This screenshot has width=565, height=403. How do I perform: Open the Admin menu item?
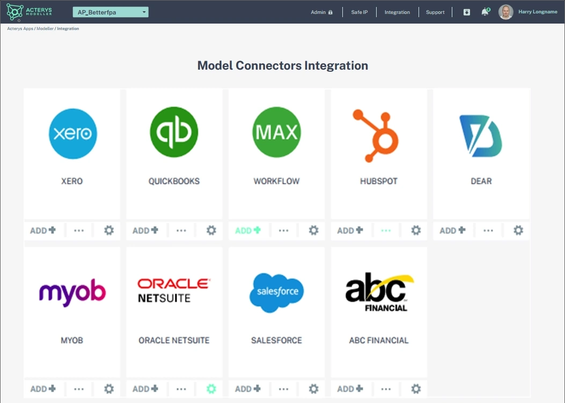[321, 12]
